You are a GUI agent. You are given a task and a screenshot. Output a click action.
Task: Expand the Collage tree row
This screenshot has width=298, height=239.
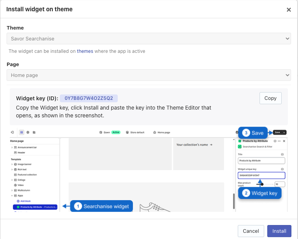point(12,180)
